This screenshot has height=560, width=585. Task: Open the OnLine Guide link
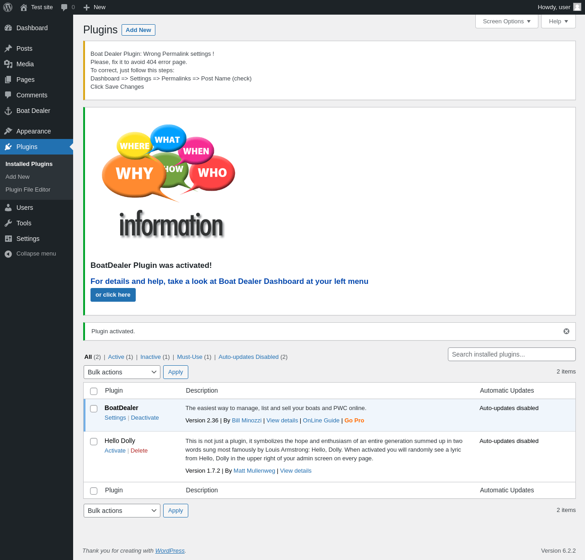pyautogui.click(x=321, y=421)
